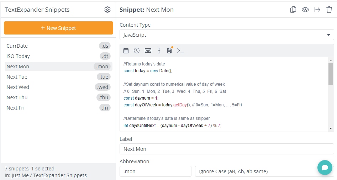Create a snippet with New Snippet button

58,28
